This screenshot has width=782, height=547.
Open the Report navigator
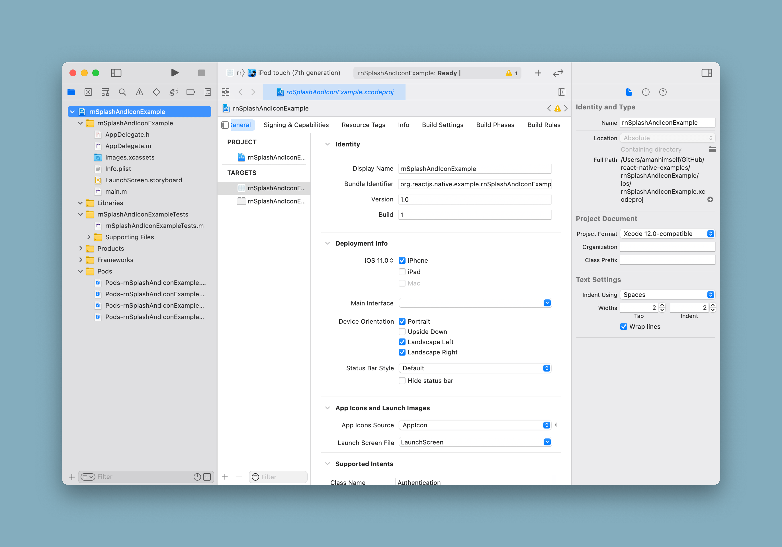point(208,92)
